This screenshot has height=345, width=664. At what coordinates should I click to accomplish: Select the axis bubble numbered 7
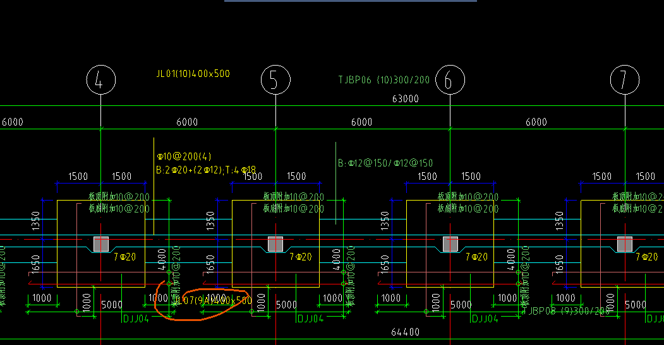coord(625,79)
